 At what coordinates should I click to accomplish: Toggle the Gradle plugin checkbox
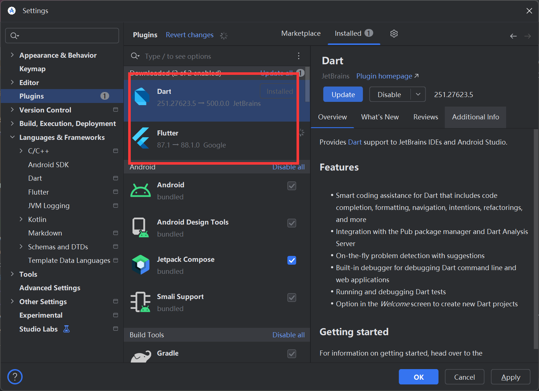[292, 354]
